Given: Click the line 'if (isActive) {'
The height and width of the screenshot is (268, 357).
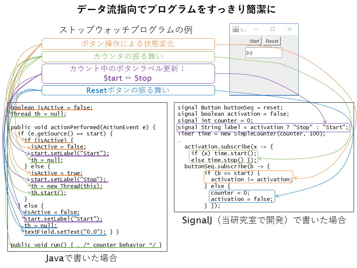Looking at the screenshot, I should [x=49, y=140].
